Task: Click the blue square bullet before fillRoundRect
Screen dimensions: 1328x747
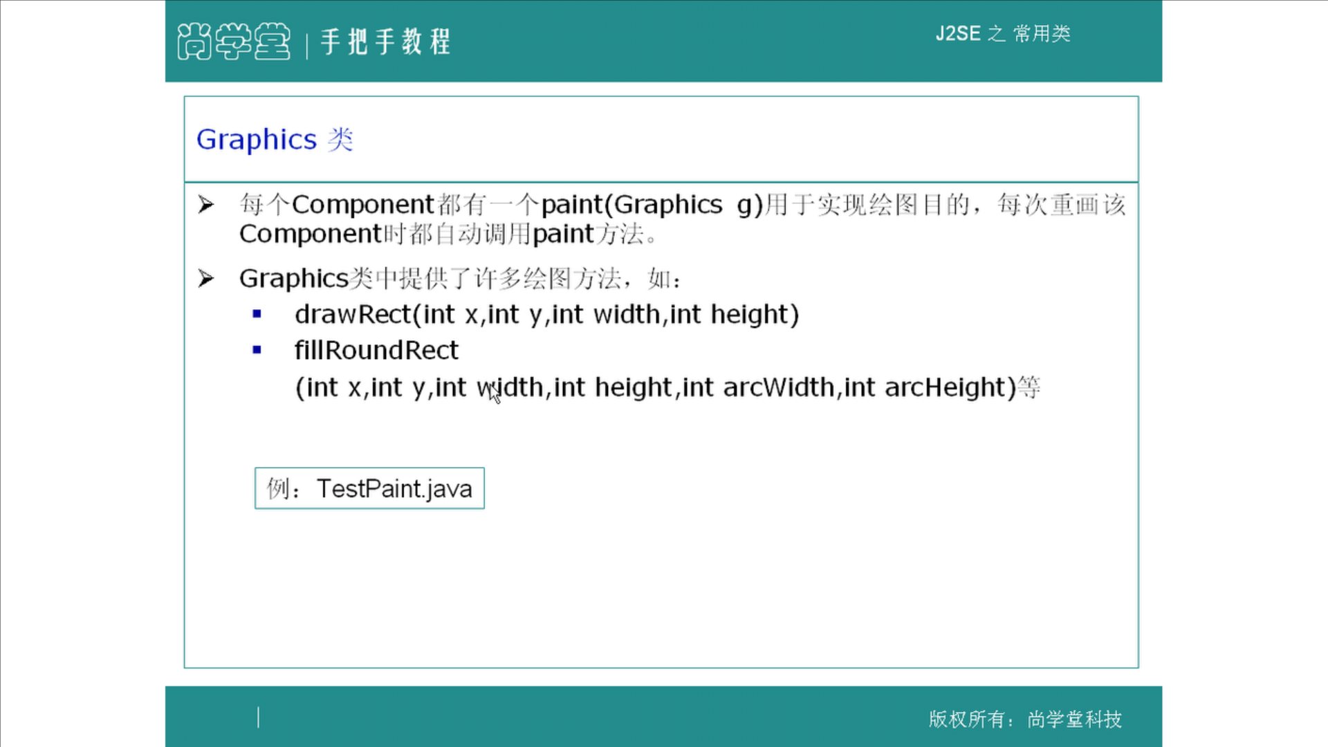Action: click(x=257, y=350)
